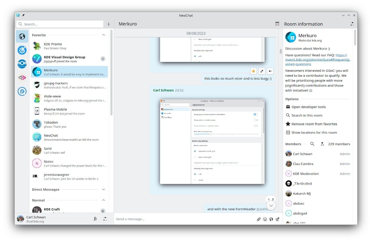
Task: Open the NeoChat room
Action: pos(69,137)
